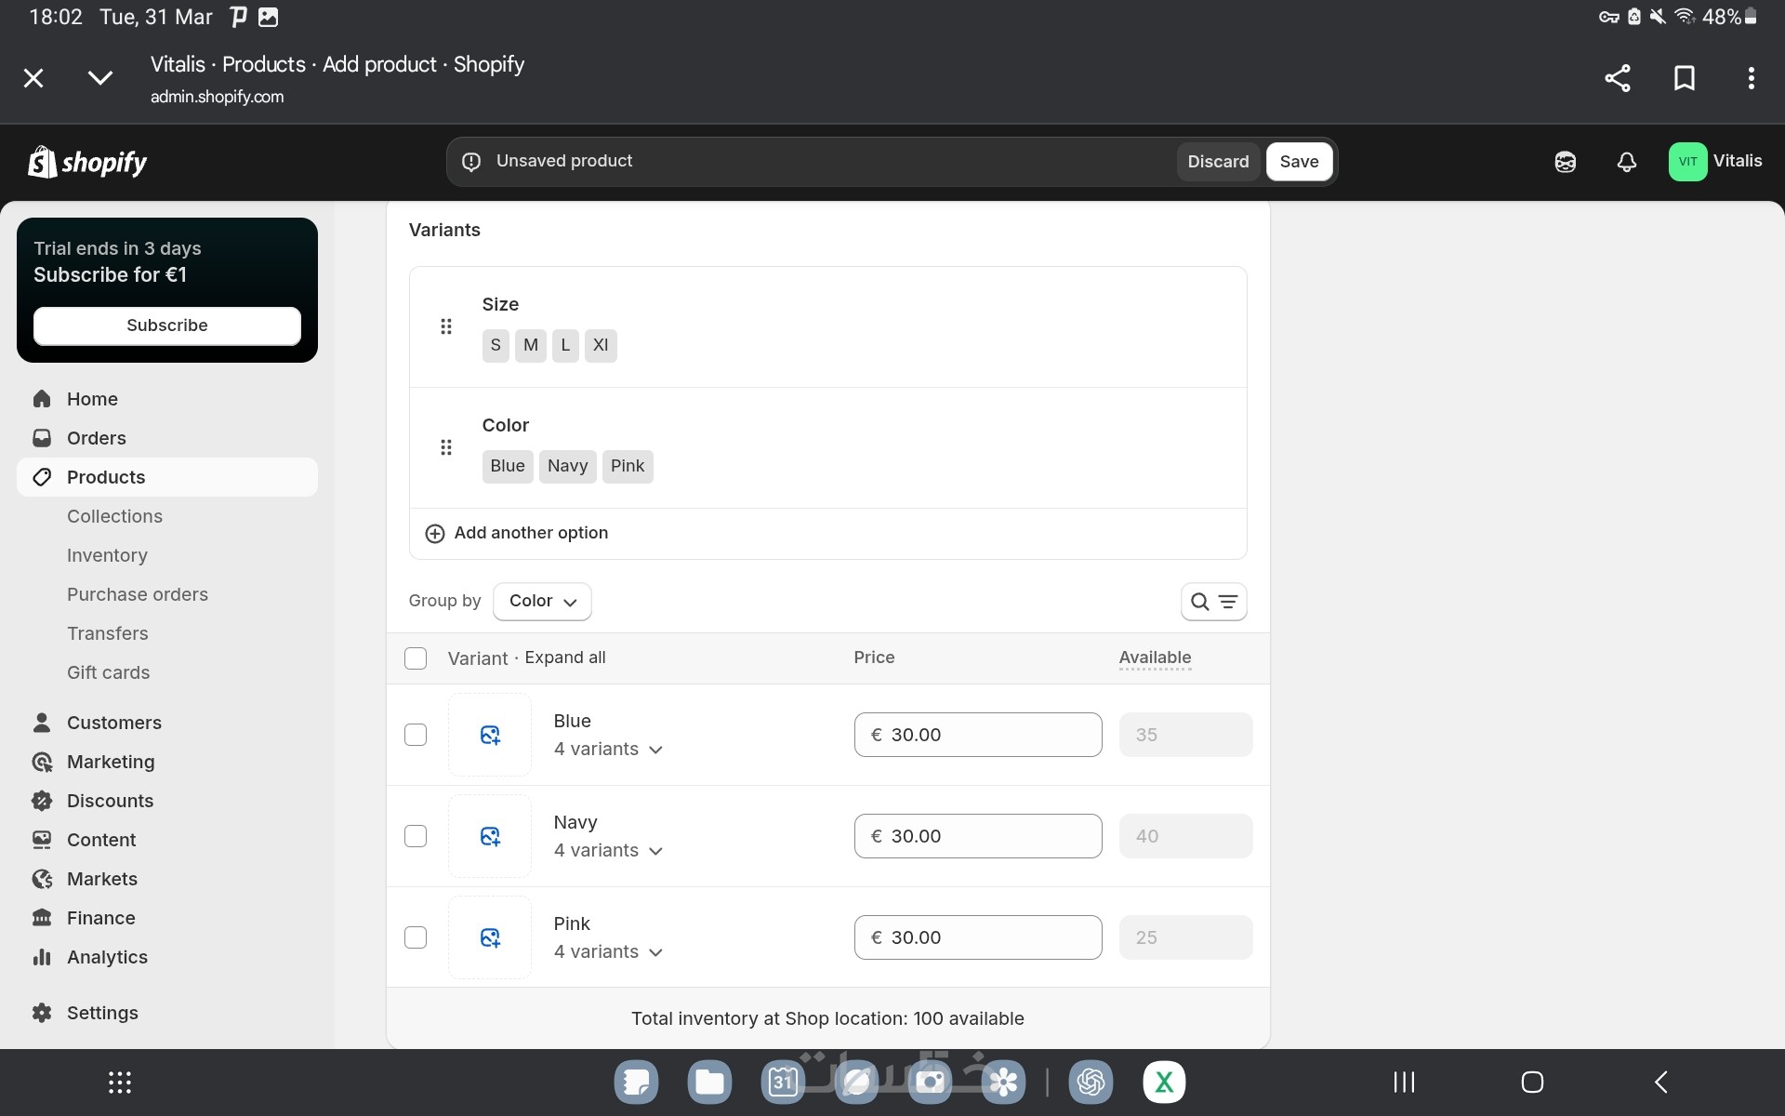The image size is (1785, 1116).
Task: Grab the Size option drag handle
Action: (446, 326)
